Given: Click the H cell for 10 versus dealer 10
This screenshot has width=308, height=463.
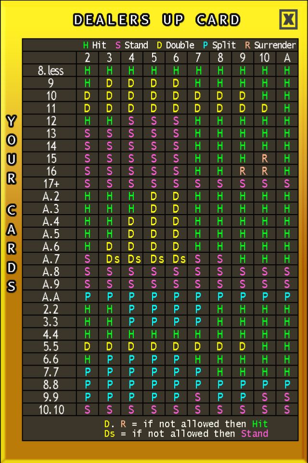Looking at the screenshot, I should 265,95.
